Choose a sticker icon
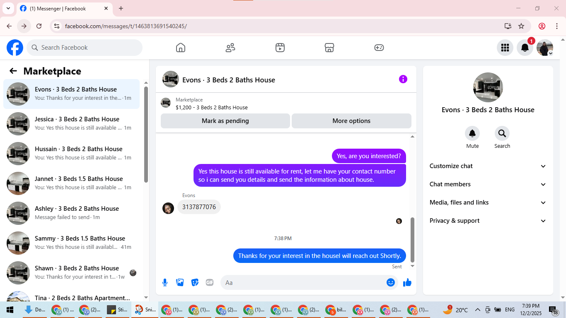This screenshot has width=566, height=318. click(195, 282)
